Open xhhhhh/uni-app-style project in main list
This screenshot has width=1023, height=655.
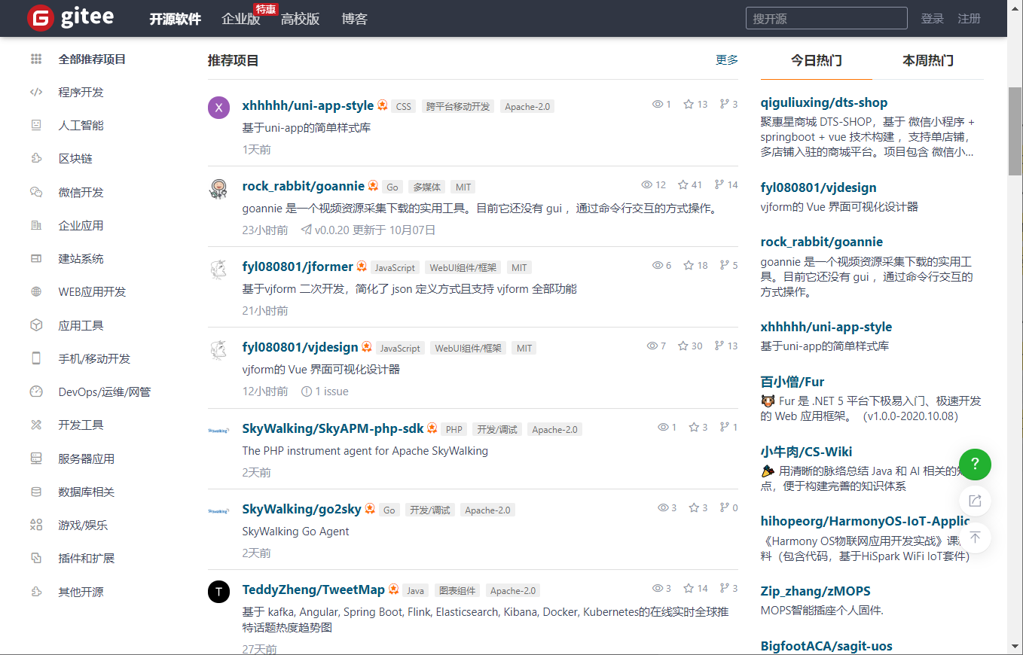click(x=308, y=105)
